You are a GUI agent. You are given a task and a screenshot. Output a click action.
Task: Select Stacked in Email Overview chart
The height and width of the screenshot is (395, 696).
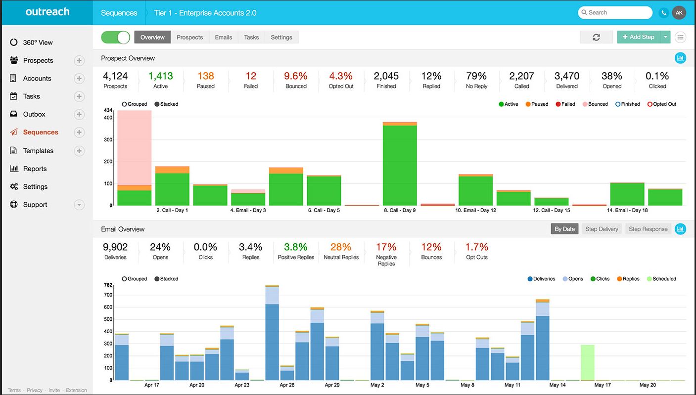click(157, 279)
